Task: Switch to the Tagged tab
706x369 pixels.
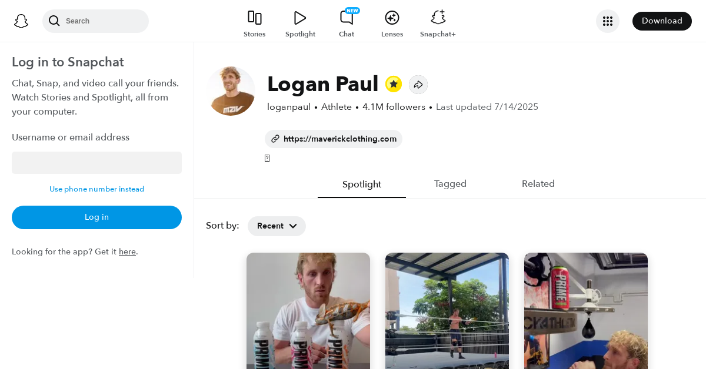Action: (x=450, y=184)
